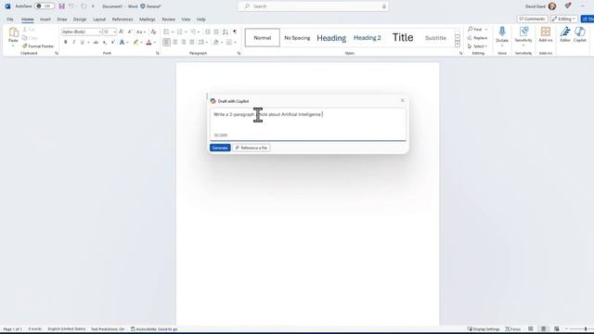Launch the Editor proofing tool

coord(565,34)
